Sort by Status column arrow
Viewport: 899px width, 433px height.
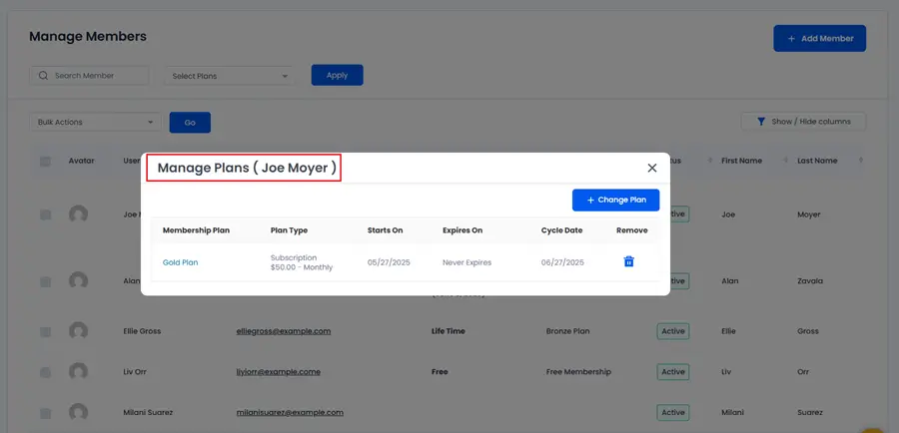click(x=709, y=161)
